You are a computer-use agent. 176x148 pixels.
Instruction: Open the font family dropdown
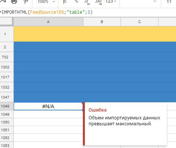pyautogui.click(x=140, y=2)
